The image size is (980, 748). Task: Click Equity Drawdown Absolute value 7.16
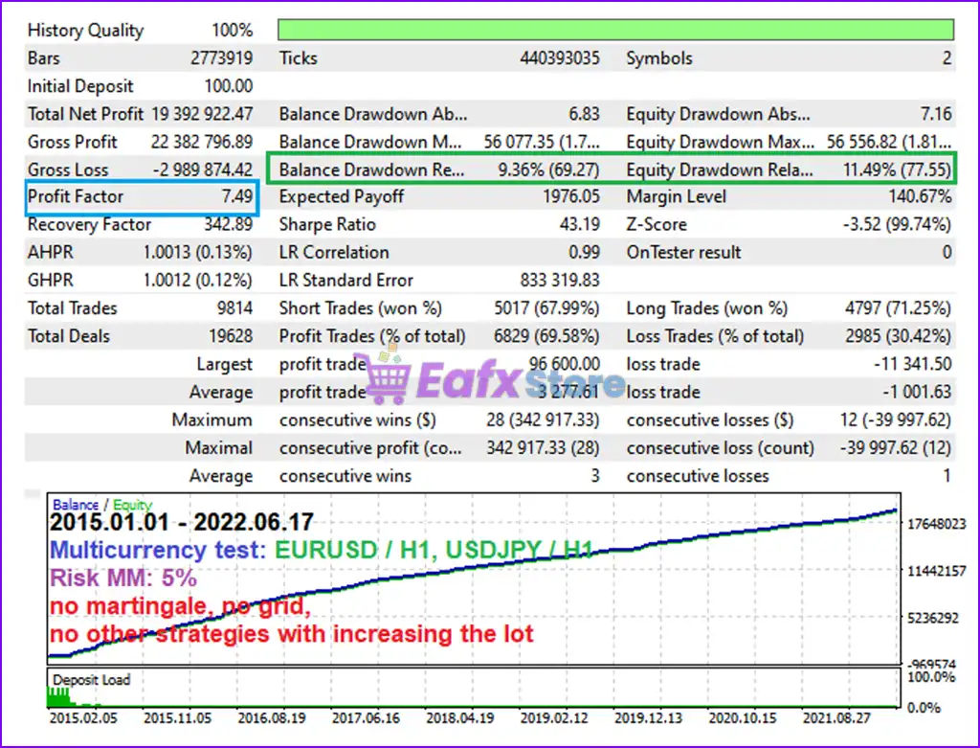coord(936,114)
